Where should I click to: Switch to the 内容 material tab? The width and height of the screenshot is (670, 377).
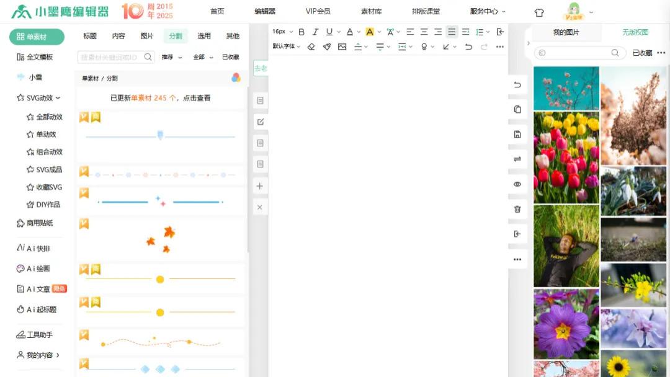(118, 36)
